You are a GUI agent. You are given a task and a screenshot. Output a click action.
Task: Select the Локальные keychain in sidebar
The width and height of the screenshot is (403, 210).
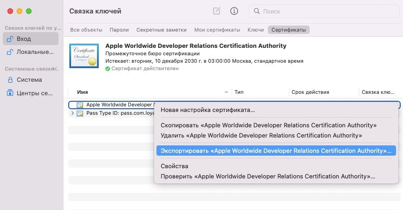tap(31, 52)
